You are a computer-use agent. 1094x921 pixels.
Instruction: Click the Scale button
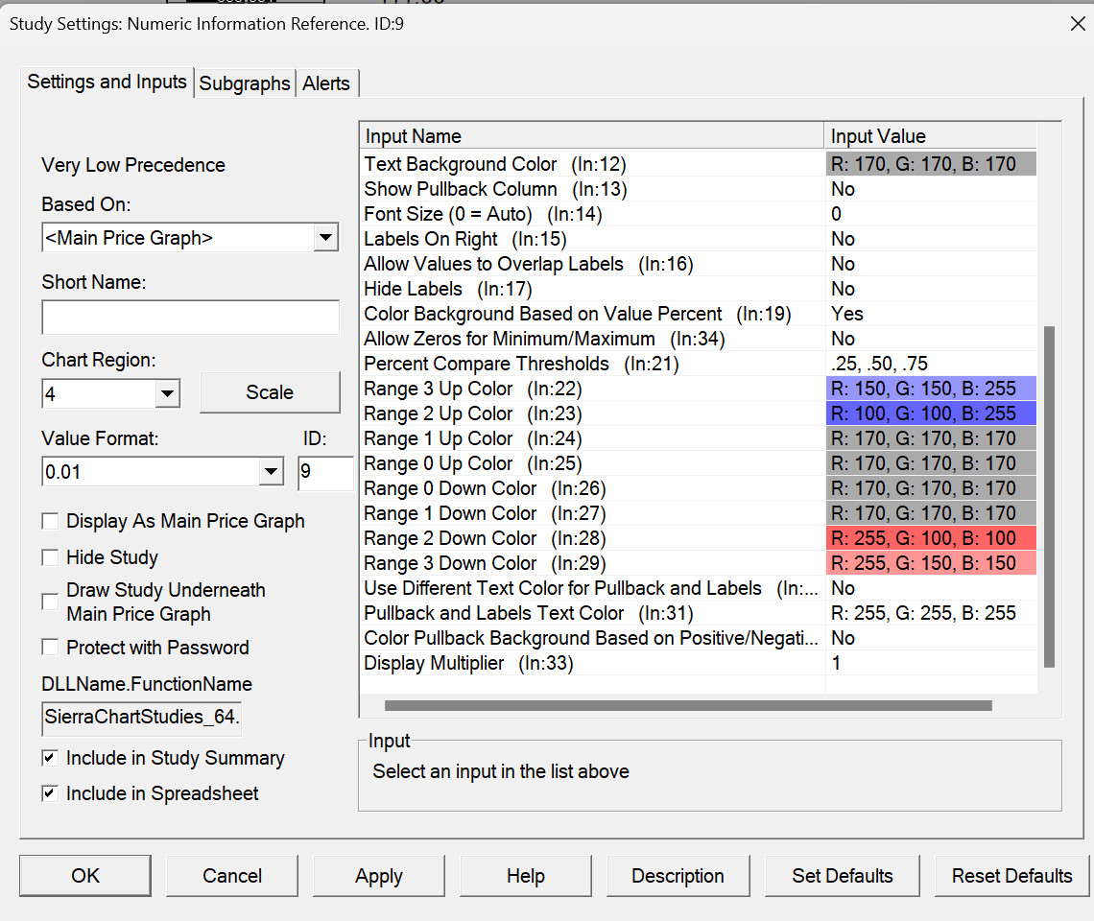270,392
